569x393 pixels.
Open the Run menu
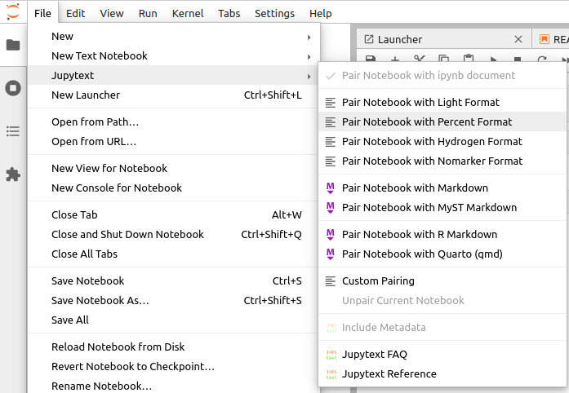148,13
